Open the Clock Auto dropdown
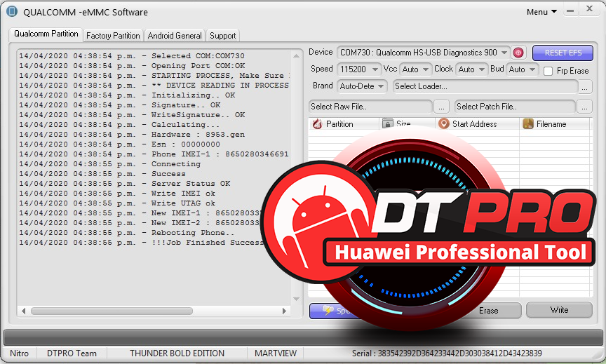 471,69
